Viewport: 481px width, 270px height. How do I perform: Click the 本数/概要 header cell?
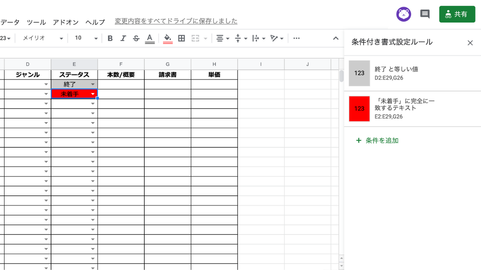pos(121,75)
